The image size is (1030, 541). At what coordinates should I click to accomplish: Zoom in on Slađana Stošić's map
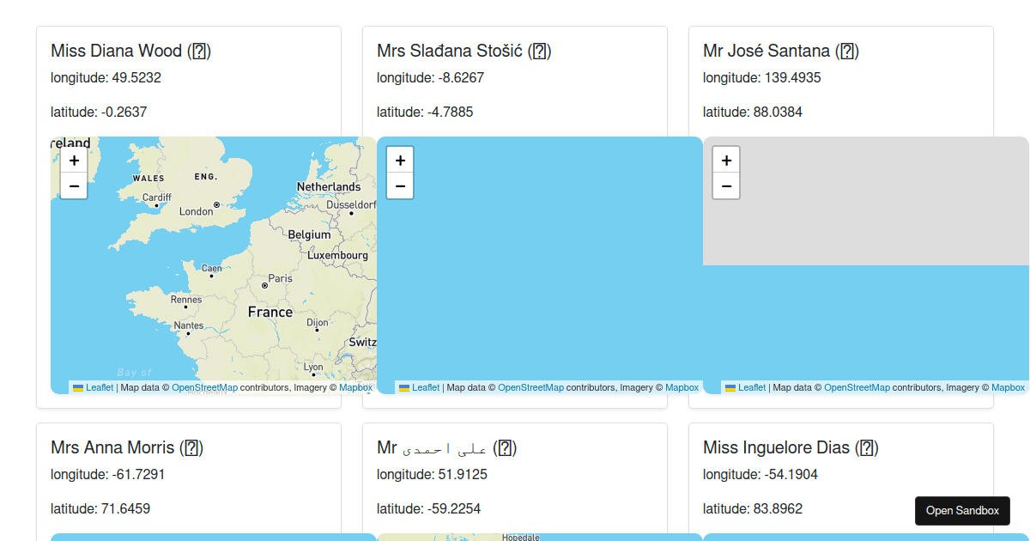(400, 160)
